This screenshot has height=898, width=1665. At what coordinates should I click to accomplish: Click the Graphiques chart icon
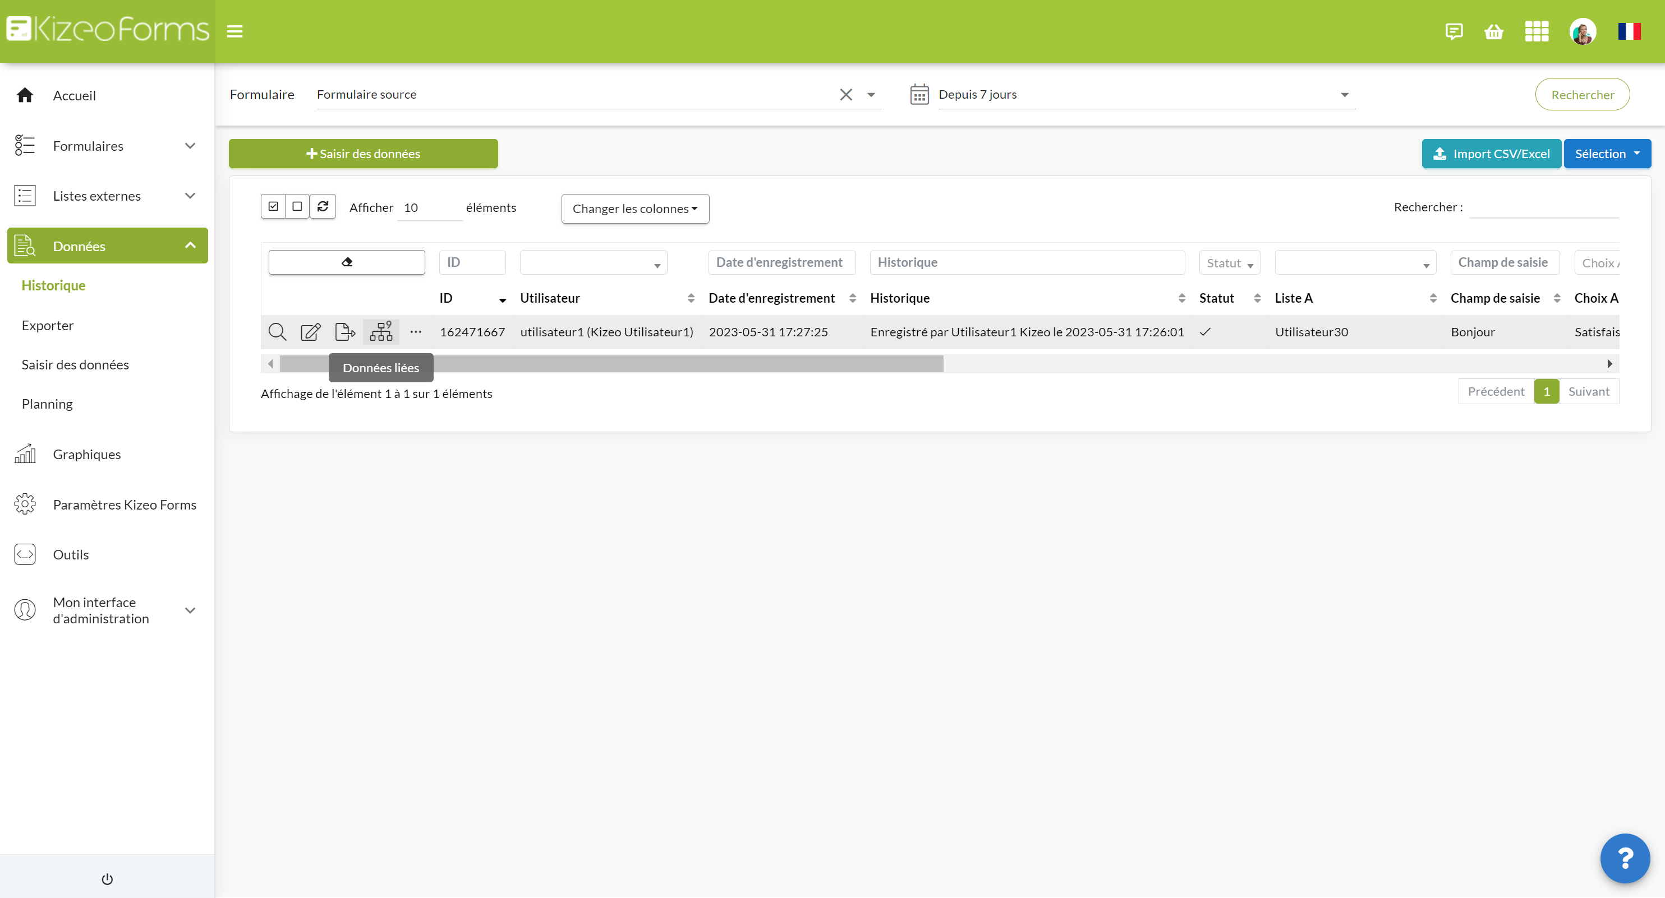click(25, 454)
